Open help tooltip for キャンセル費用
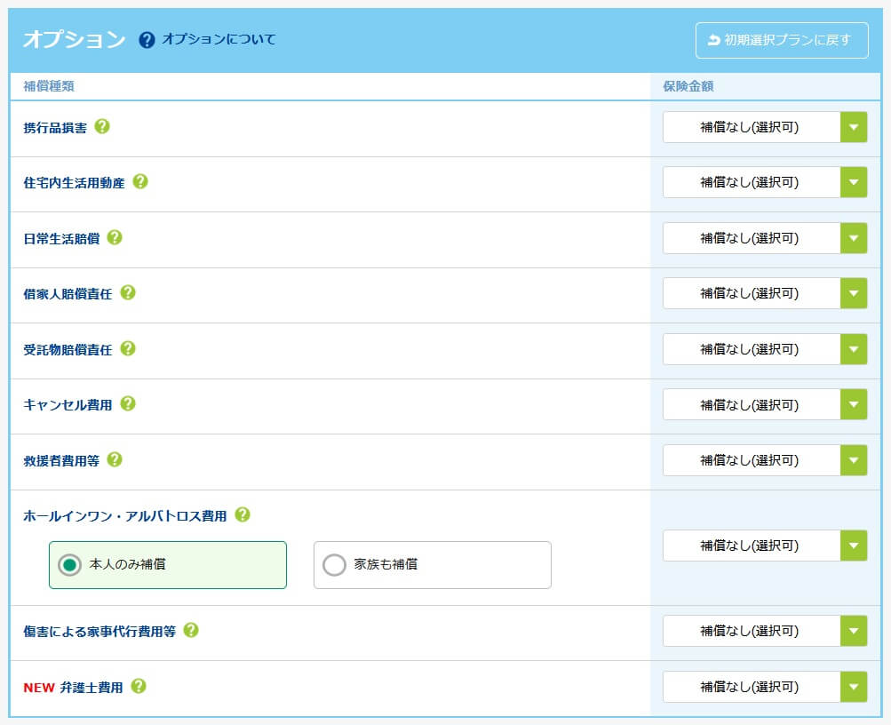This screenshot has height=725, width=891. 128,403
